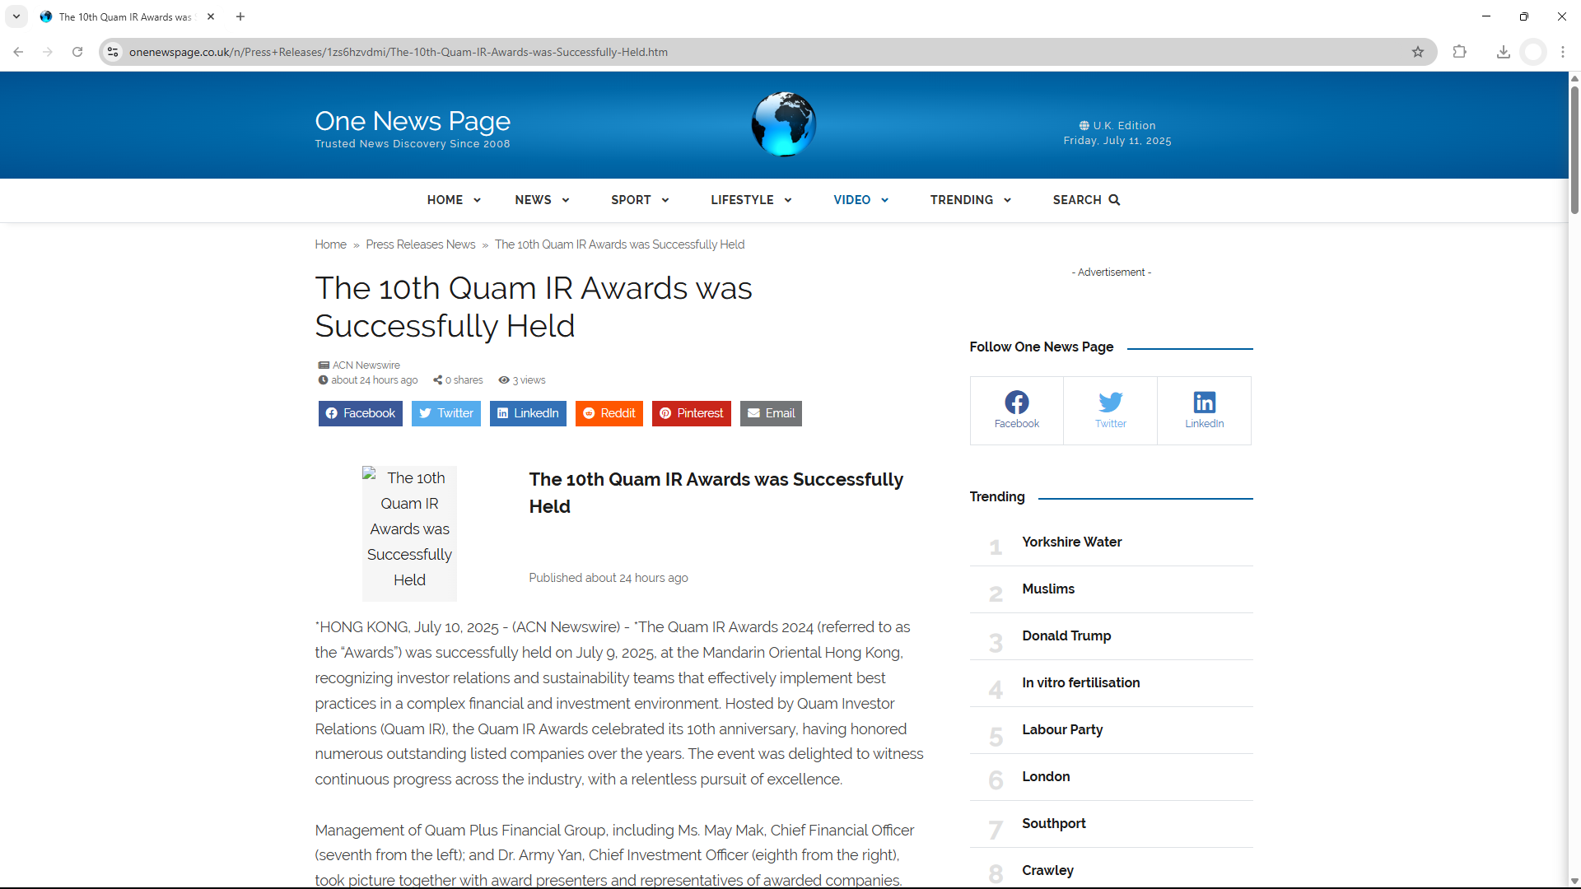
Task: Share article via LinkedIn button
Action: (528, 413)
